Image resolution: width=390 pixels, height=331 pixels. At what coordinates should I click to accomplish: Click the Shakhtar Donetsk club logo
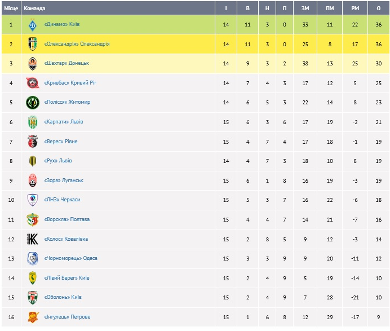[33, 64]
